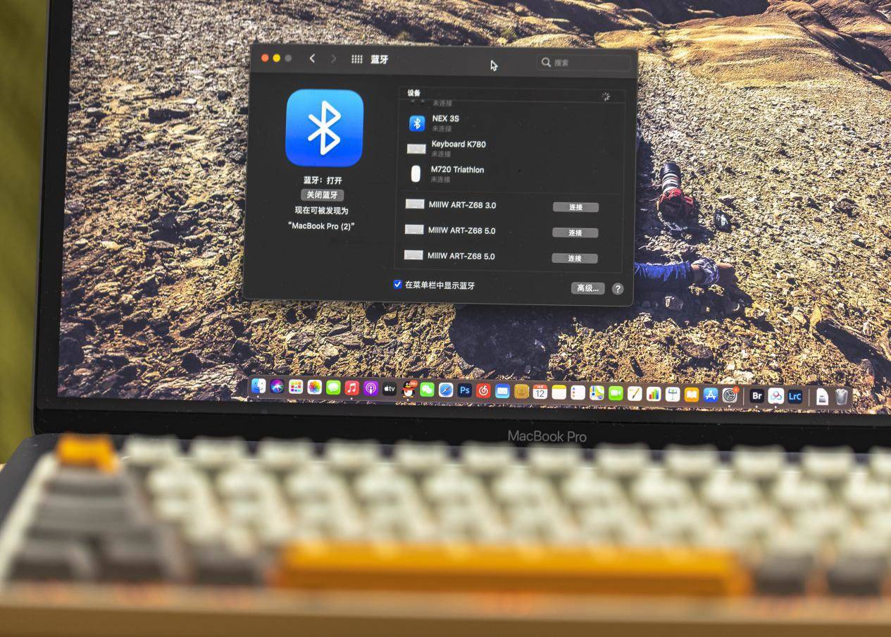Image resolution: width=891 pixels, height=637 pixels.
Task: Launch Siri from the Dock
Action: coord(278,387)
